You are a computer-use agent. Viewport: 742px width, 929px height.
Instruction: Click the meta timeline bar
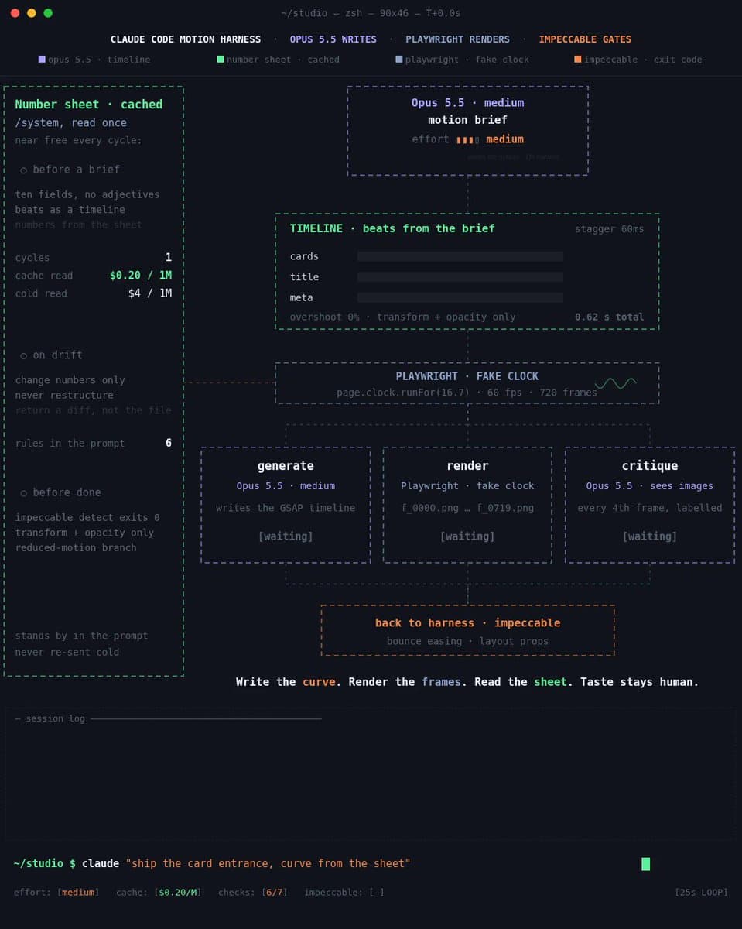pos(460,297)
